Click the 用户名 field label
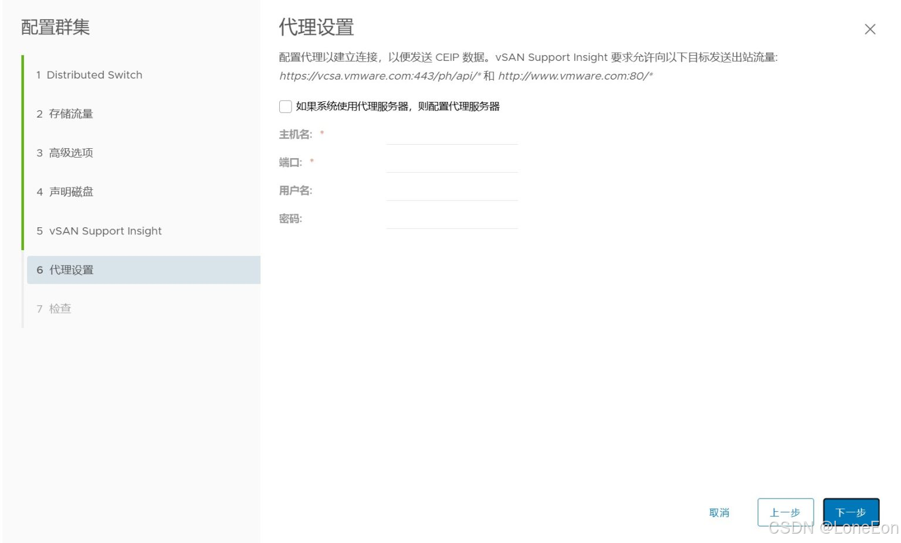Viewport: 901px width, 543px height. (296, 190)
